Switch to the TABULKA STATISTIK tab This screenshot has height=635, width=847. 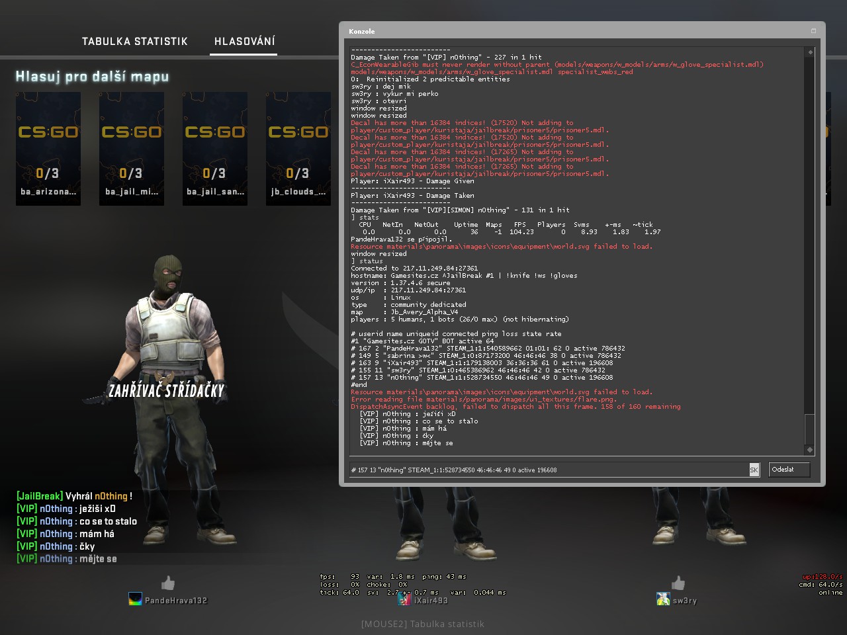tap(134, 41)
